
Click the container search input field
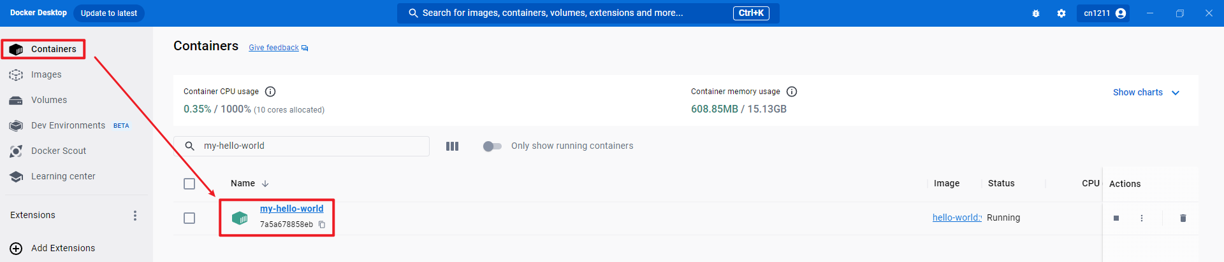(312, 146)
